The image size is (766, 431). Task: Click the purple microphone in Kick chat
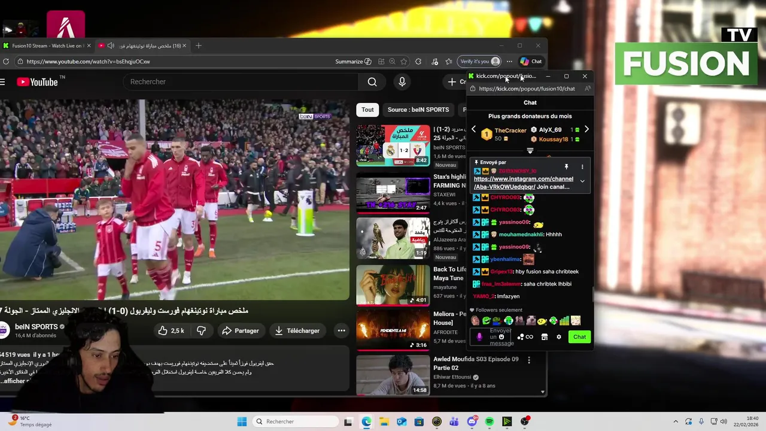[x=479, y=337]
